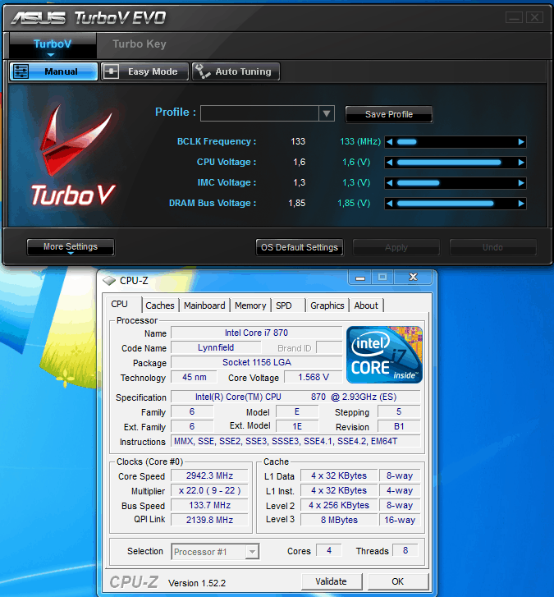Image resolution: width=554 pixels, height=597 pixels.
Task: Click the Apply button in TurboV
Action: coord(396,247)
